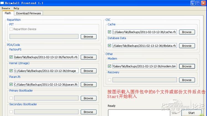Switch to the Download Firmware tab
Viewport: 207px width, 116px height.
click(x=29, y=13)
